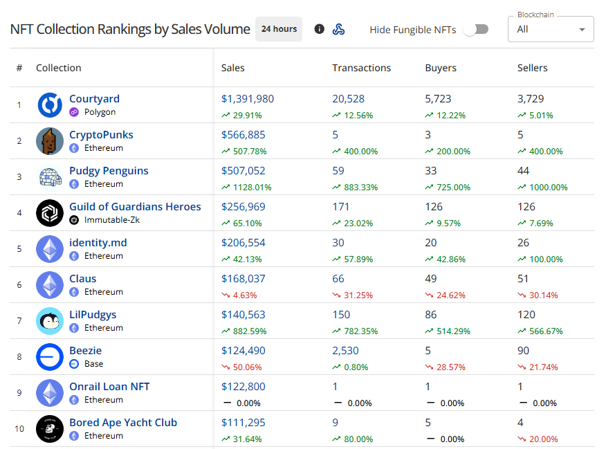Image resolution: width=606 pixels, height=449 pixels.
Task: Click the 20,528 transactions value
Action: pos(349,99)
